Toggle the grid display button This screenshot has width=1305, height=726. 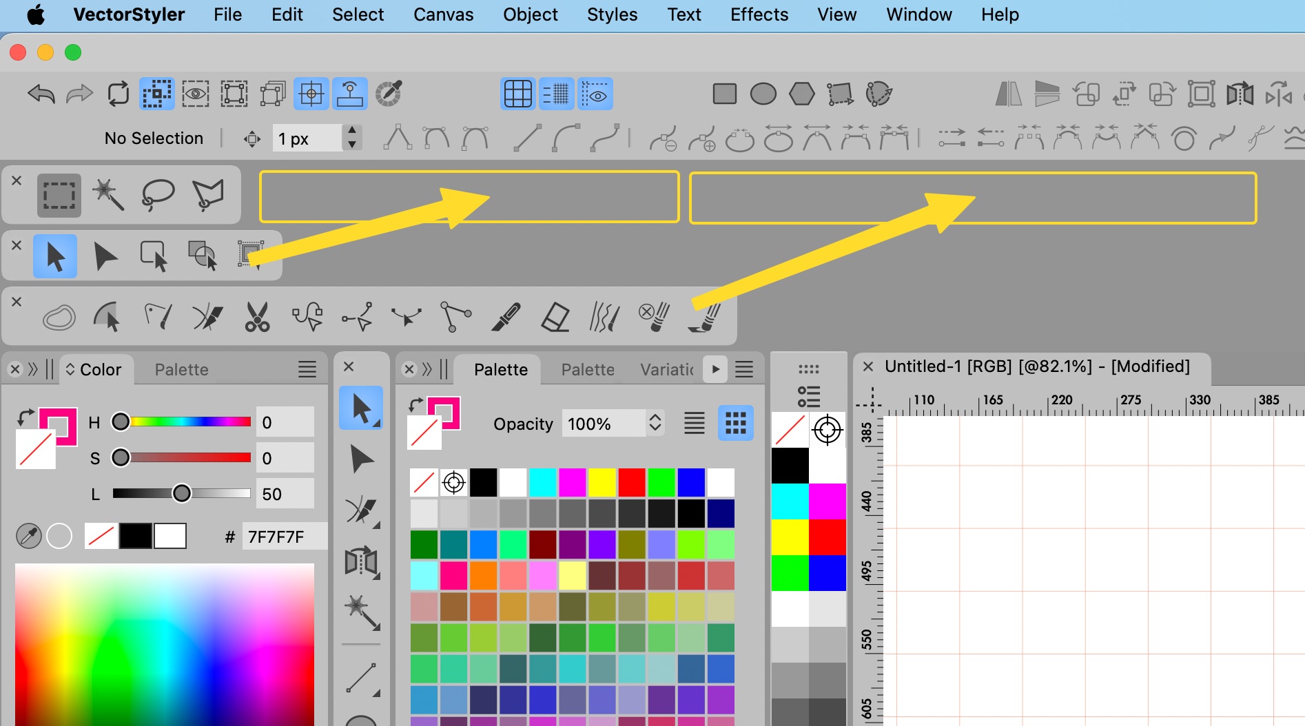pos(517,94)
